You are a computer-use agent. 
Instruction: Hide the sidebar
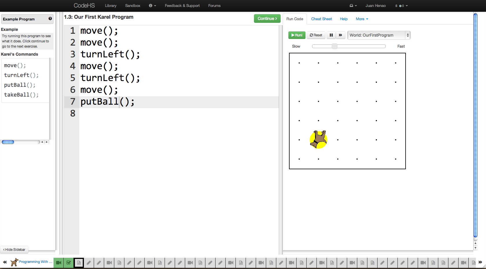point(14,250)
